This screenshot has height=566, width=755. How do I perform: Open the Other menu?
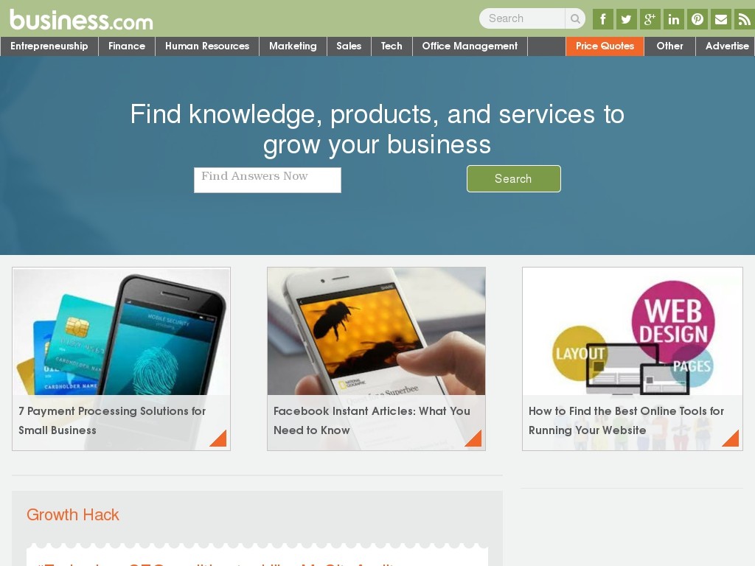669,46
